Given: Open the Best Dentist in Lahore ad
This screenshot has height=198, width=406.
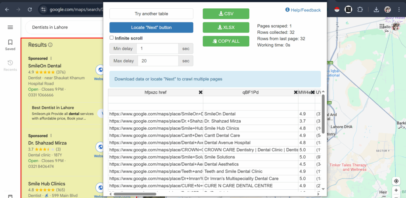Looking at the screenshot, I should point(53,108).
